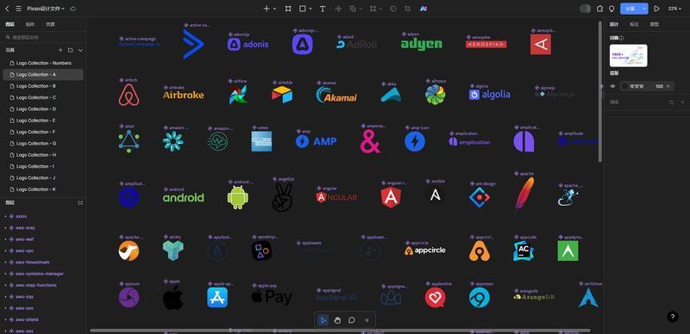Click the crop tool icon

[x=407, y=9]
